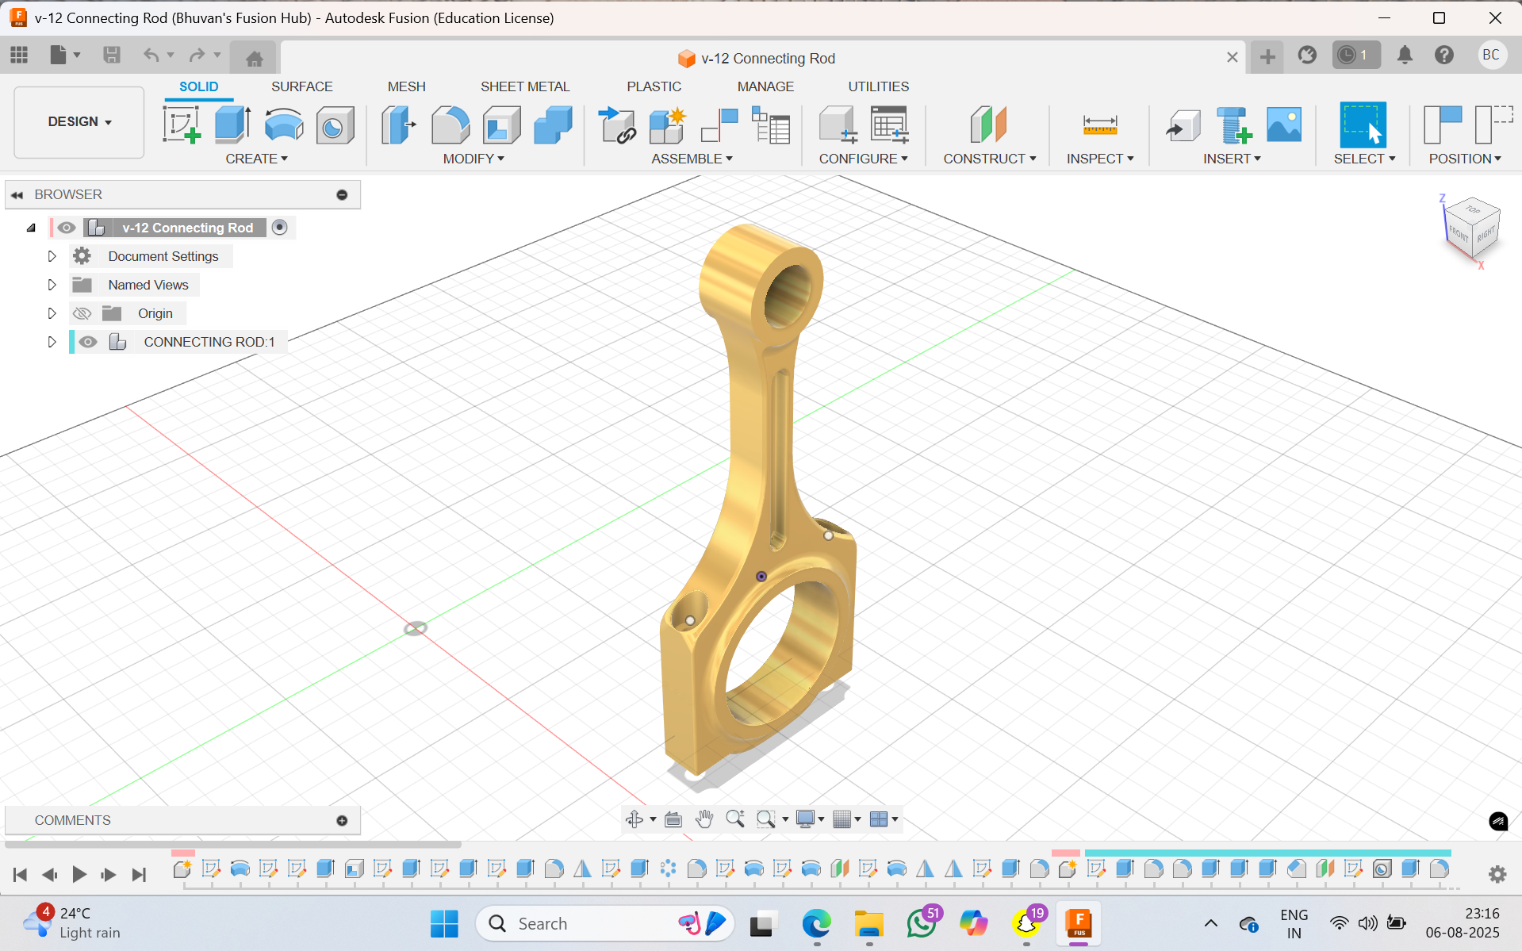Open the CREATE dropdown menu
The height and width of the screenshot is (951, 1522).
click(256, 159)
